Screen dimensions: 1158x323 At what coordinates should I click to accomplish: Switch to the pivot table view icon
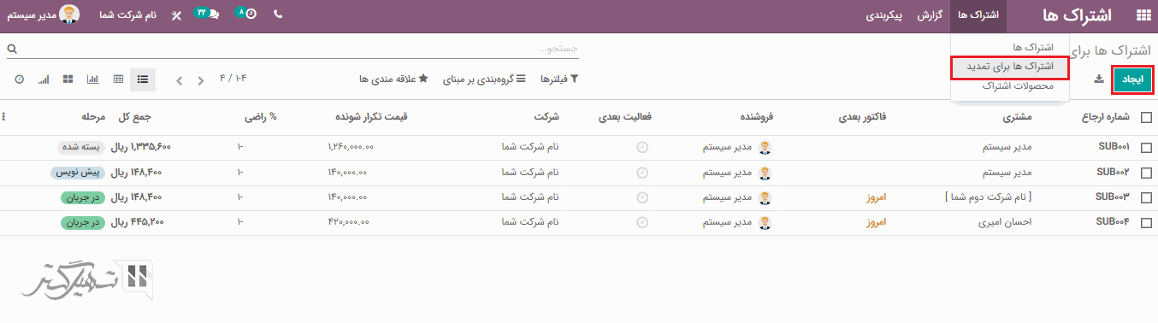point(118,79)
